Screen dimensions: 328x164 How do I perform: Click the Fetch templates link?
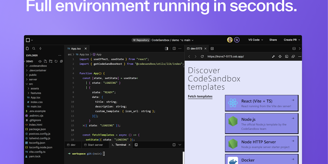click(200, 96)
